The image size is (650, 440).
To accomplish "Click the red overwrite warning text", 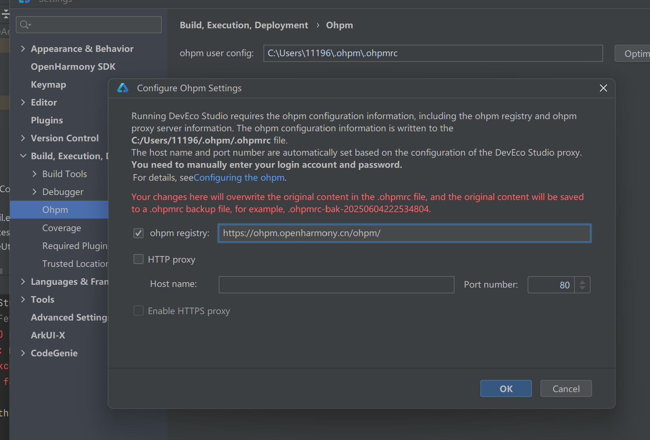I will coord(358,203).
